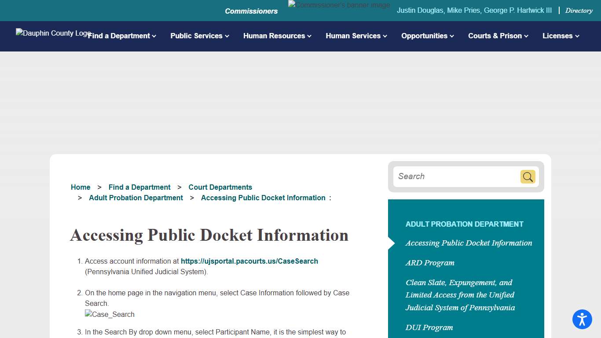
Task: Click inside the Search input field
Action: [x=453, y=176]
